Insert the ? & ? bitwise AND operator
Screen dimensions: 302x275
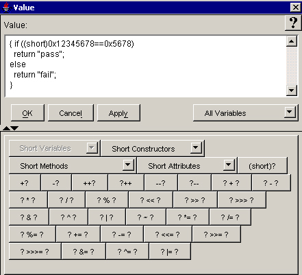click(x=29, y=217)
